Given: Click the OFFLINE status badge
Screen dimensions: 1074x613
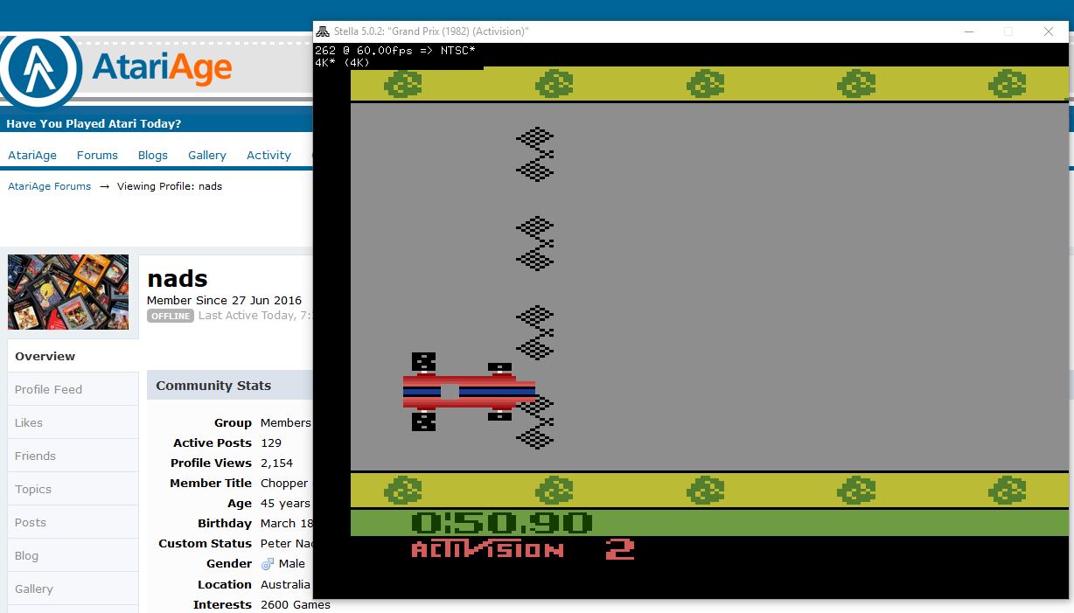Looking at the screenshot, I should coord(171,316).
